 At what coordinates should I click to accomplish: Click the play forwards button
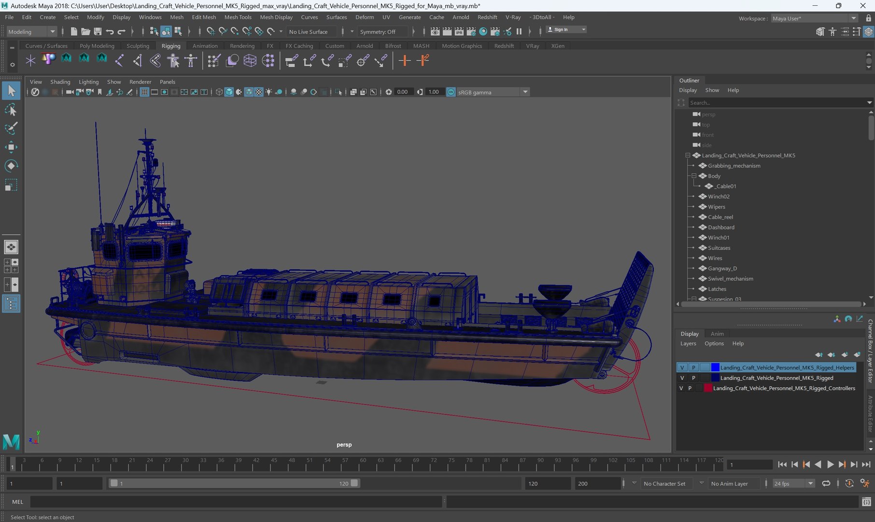830,464
